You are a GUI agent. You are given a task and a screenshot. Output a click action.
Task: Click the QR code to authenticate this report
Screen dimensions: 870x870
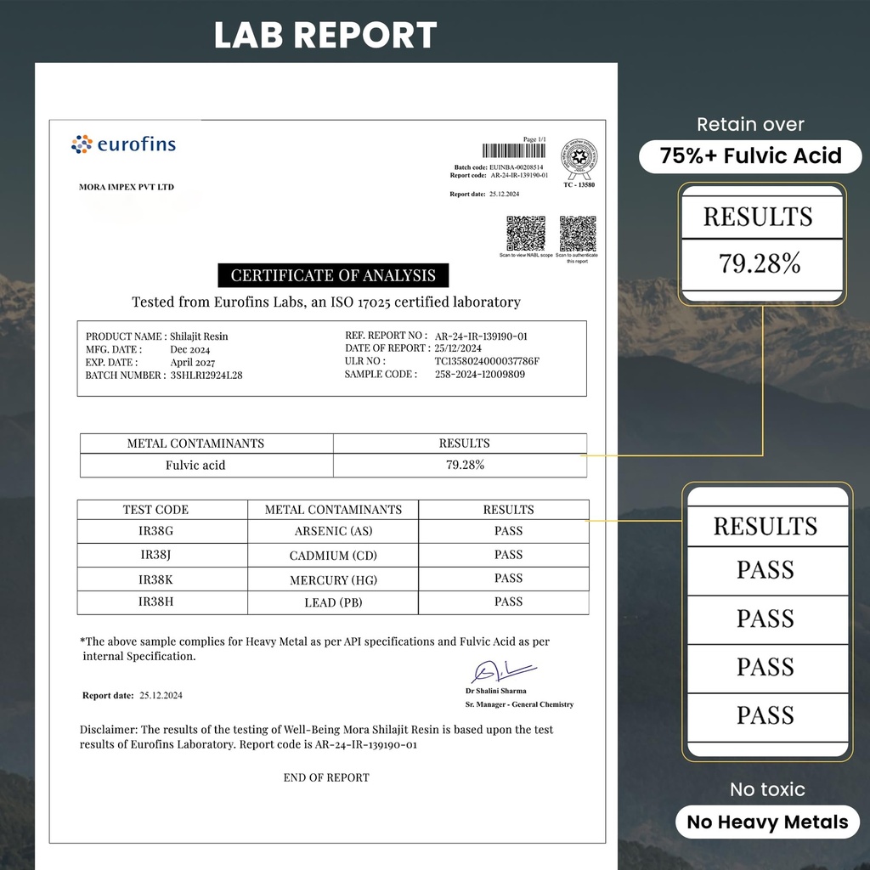point(578,234)
